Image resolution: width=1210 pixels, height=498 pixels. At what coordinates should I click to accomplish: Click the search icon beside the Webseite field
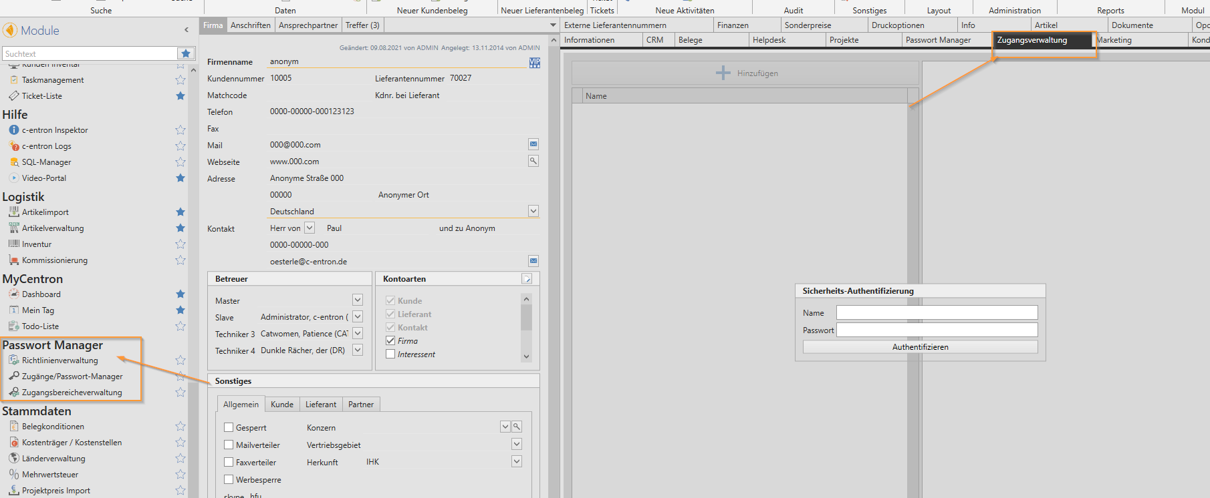[533, 161]
